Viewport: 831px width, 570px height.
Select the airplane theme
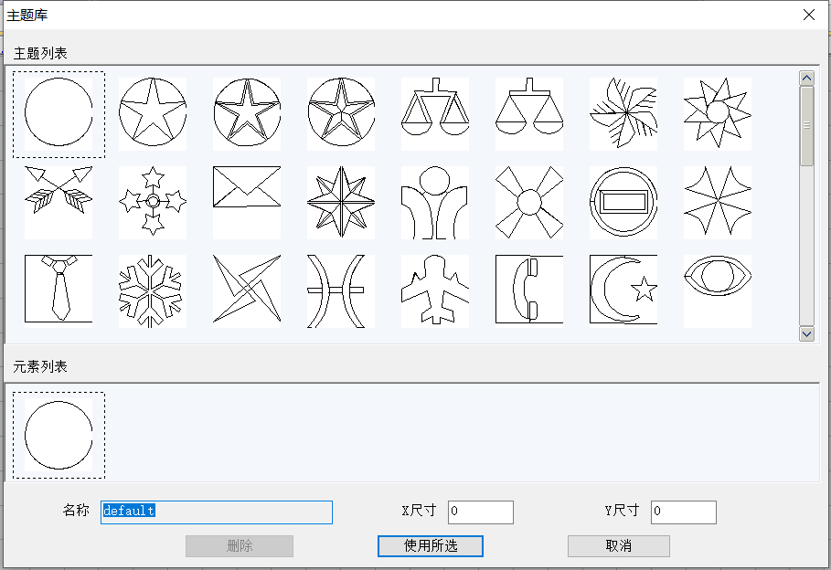click(435, 291)
